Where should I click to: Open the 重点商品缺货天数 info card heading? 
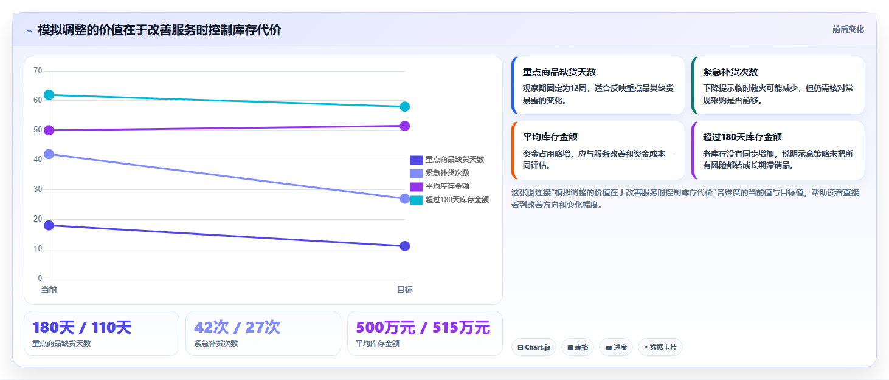559,72
